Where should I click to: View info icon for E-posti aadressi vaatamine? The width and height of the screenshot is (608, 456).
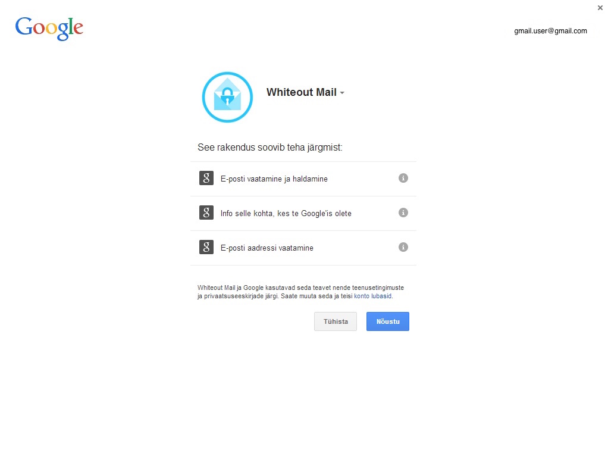403,247
